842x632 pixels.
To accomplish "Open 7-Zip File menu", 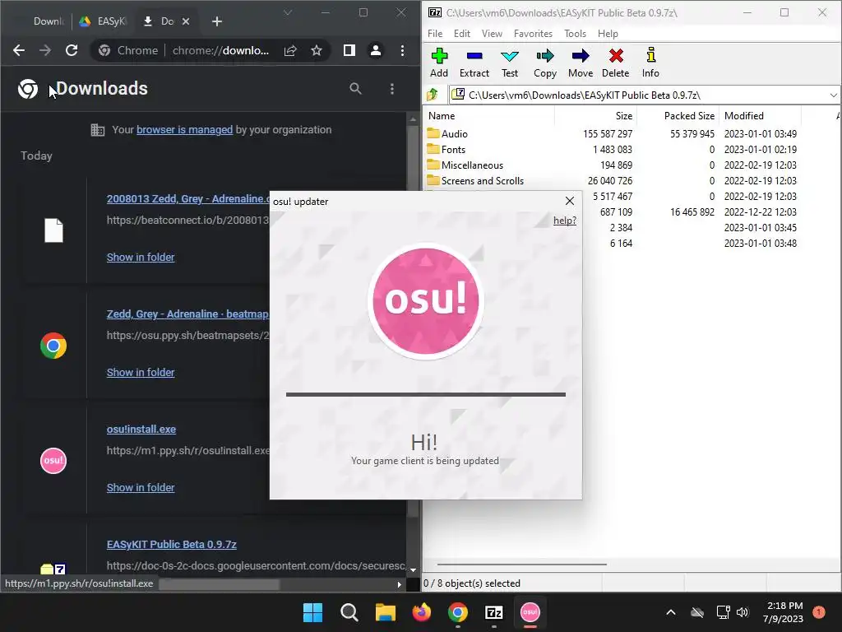I will 435,33.
